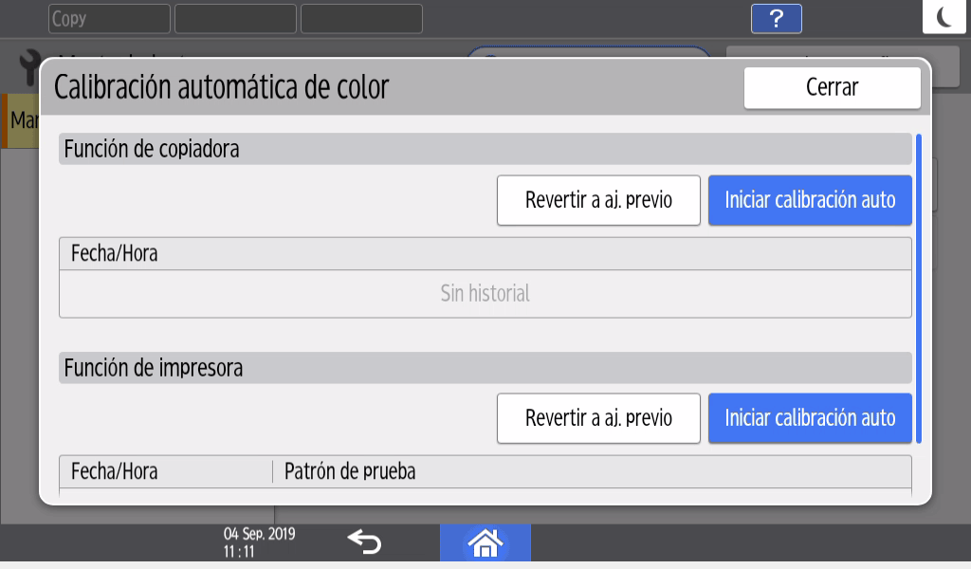Revert printer function to previous adjustment
Screen dimensions: 971x569
pos(598,418)
